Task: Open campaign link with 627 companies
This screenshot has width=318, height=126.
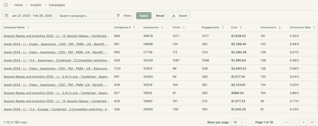Action: coord(57,93)
